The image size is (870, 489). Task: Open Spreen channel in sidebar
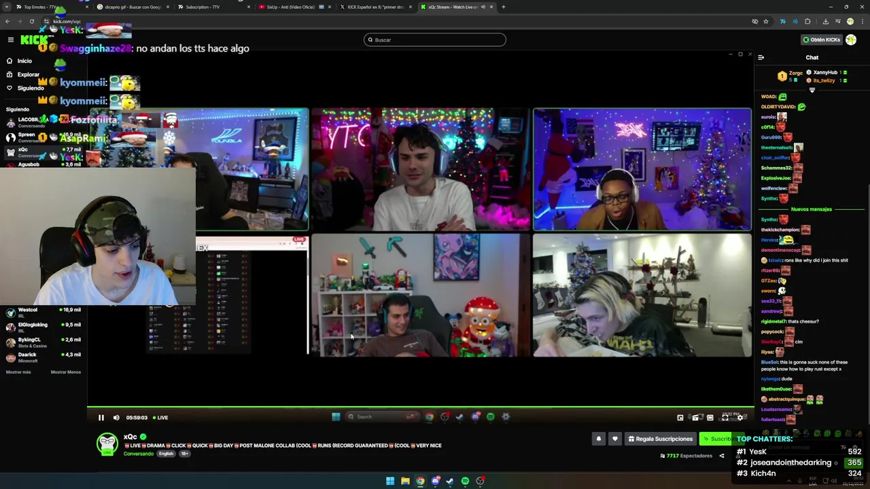click(x=43, y=137)
